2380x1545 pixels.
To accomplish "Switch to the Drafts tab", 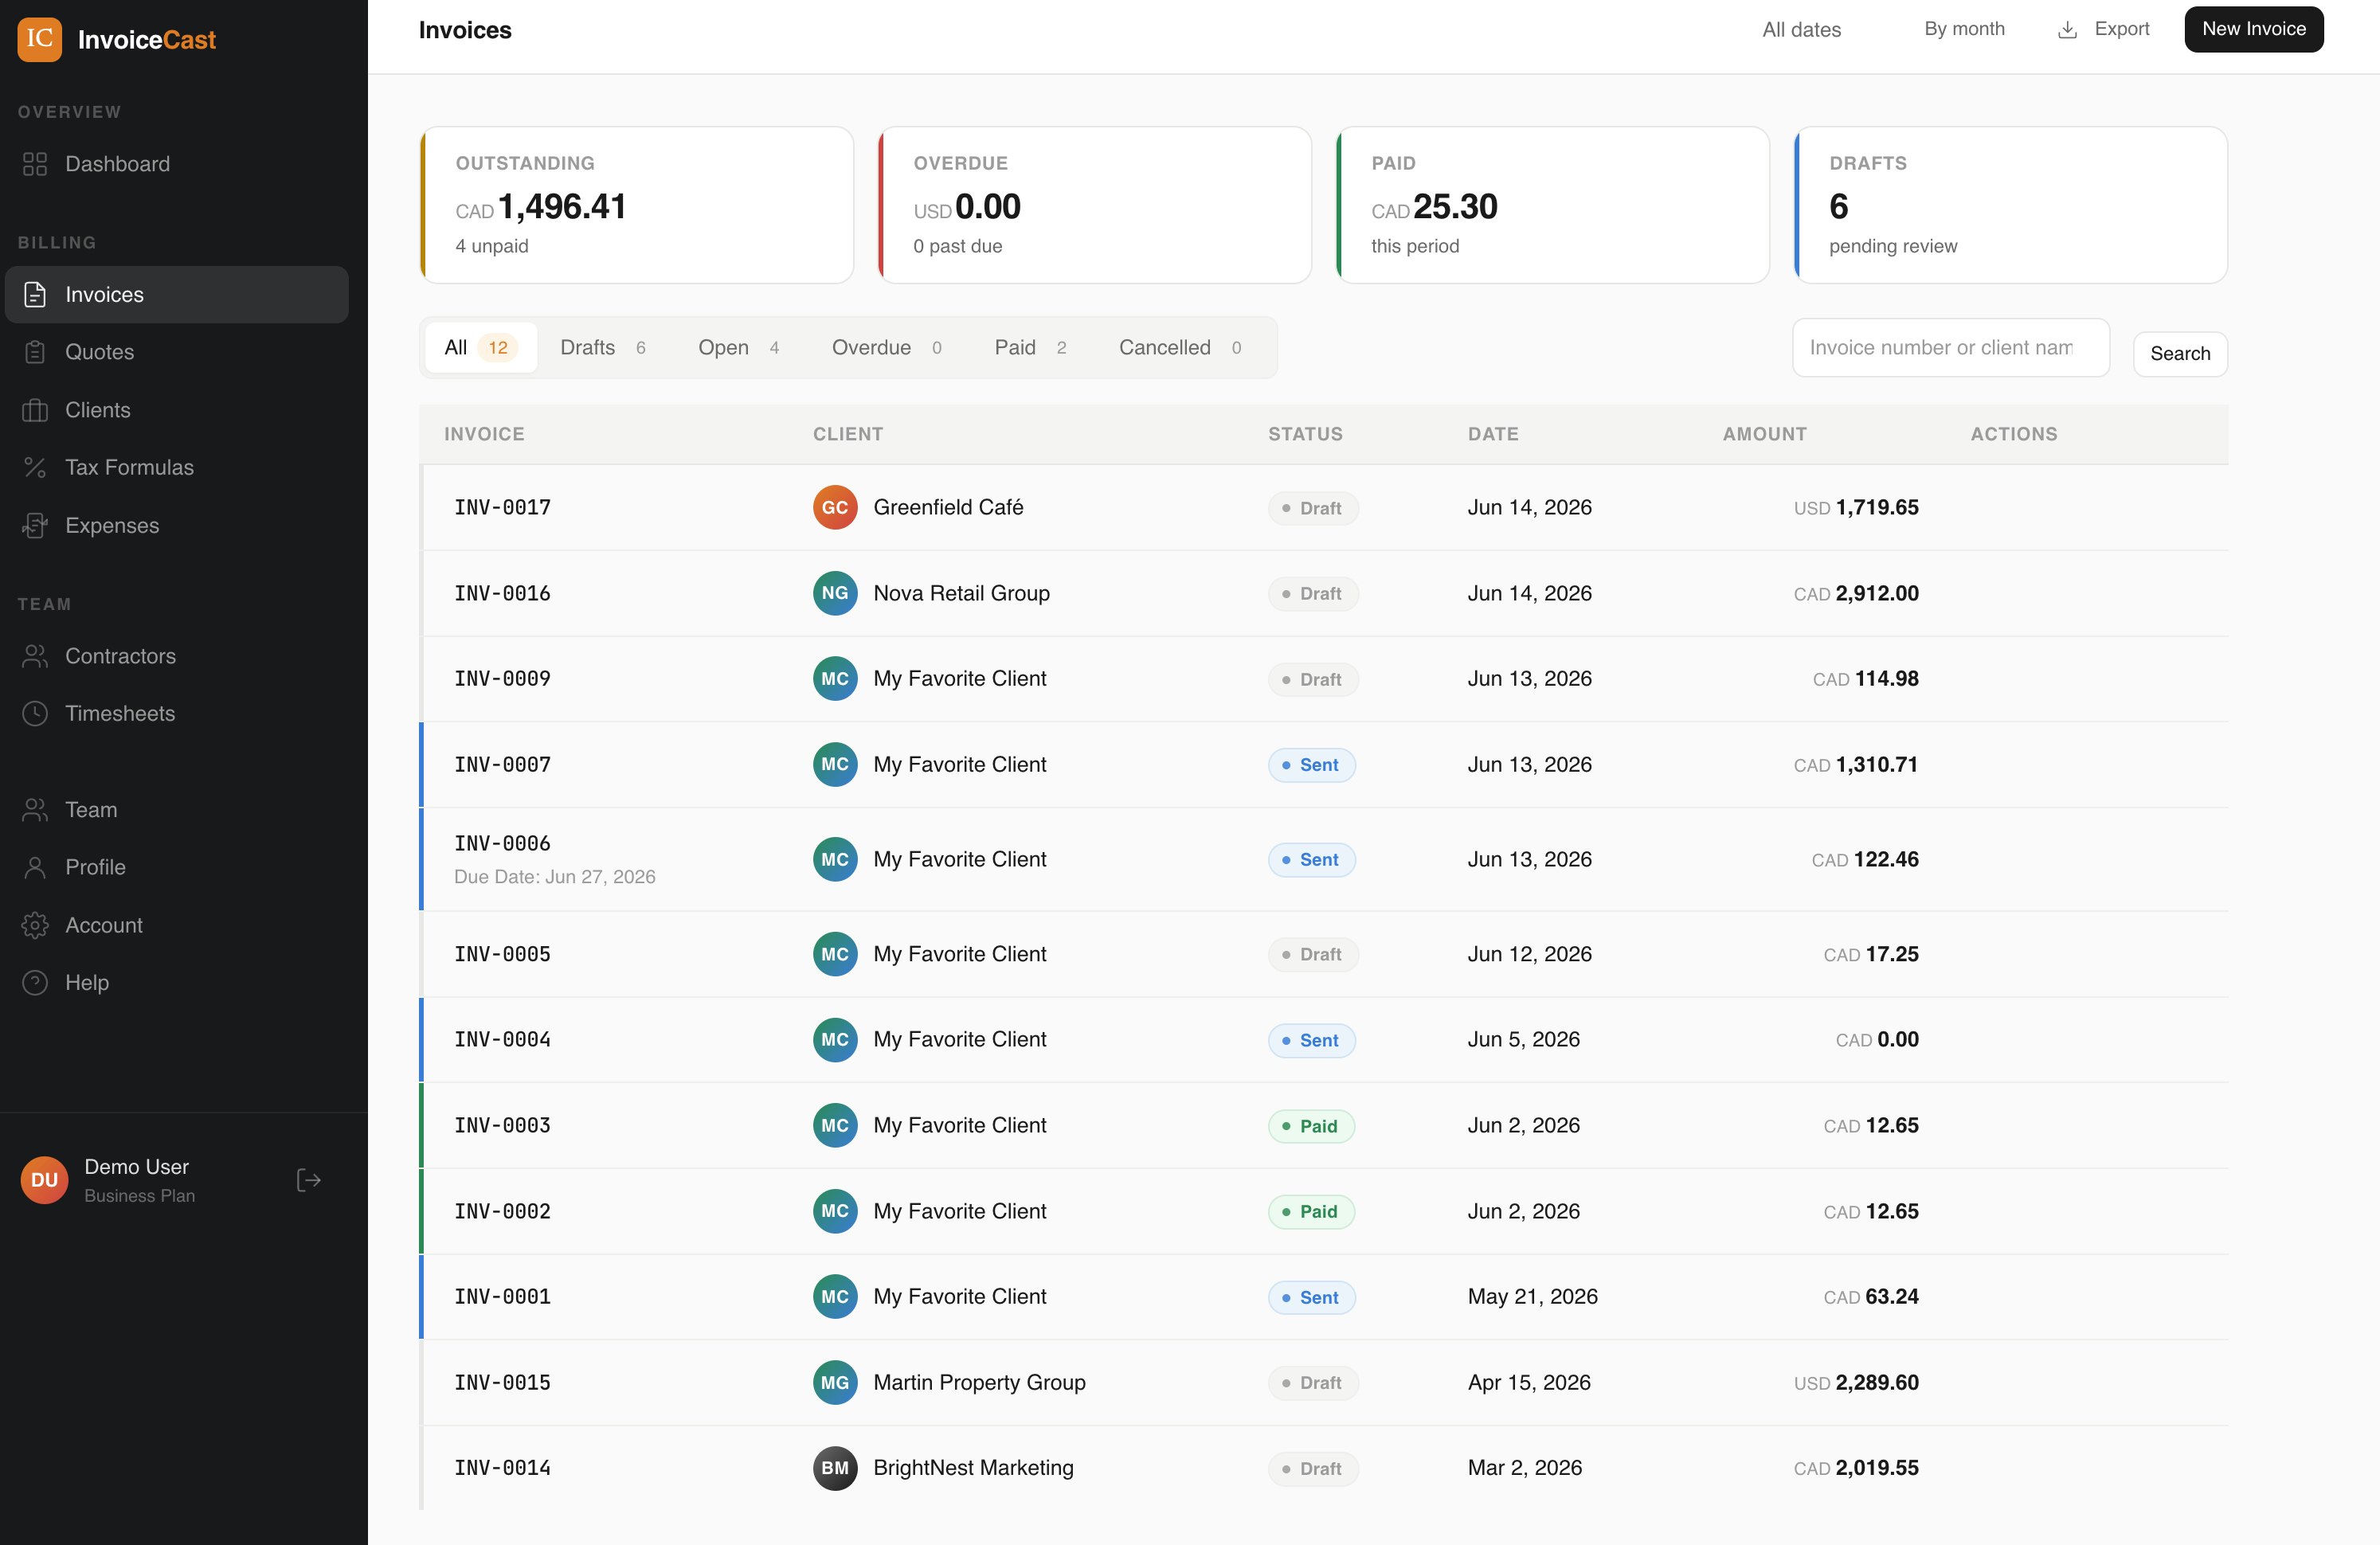I will click(603, 347).
